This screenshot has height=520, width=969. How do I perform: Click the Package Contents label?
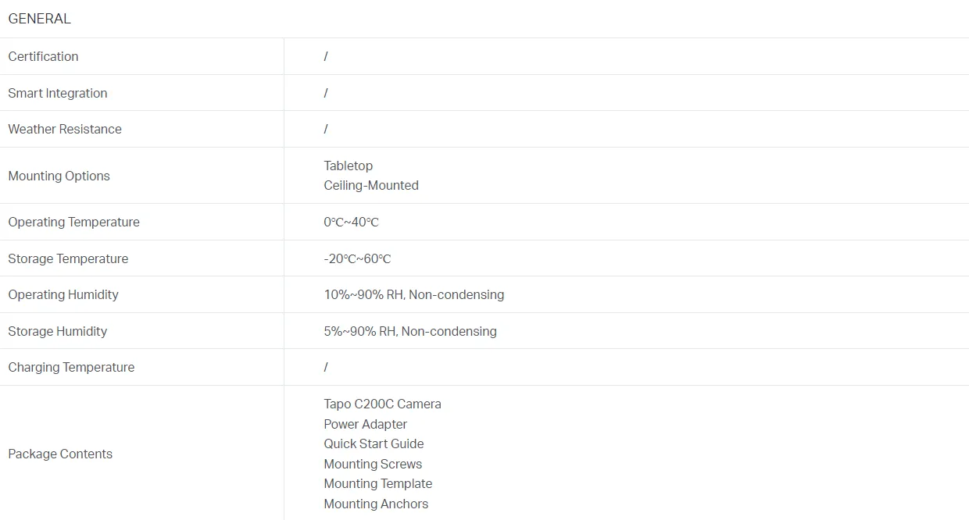pos(60,454)
